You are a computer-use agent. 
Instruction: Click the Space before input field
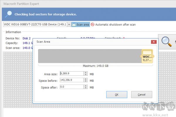(x=72, y=80)
